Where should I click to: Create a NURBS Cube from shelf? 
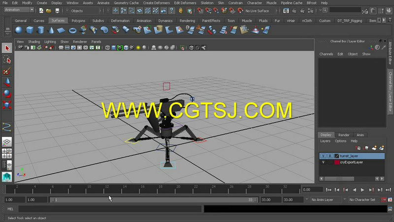point(30,30)
